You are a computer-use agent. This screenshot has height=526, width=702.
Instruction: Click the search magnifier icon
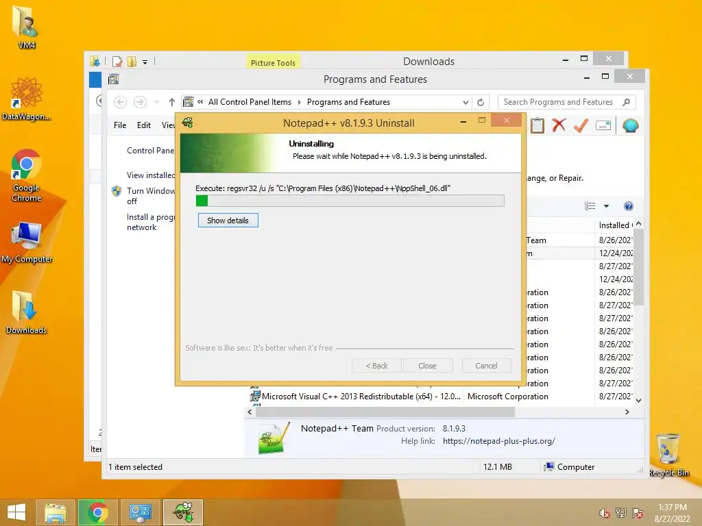tap(627, 102)
